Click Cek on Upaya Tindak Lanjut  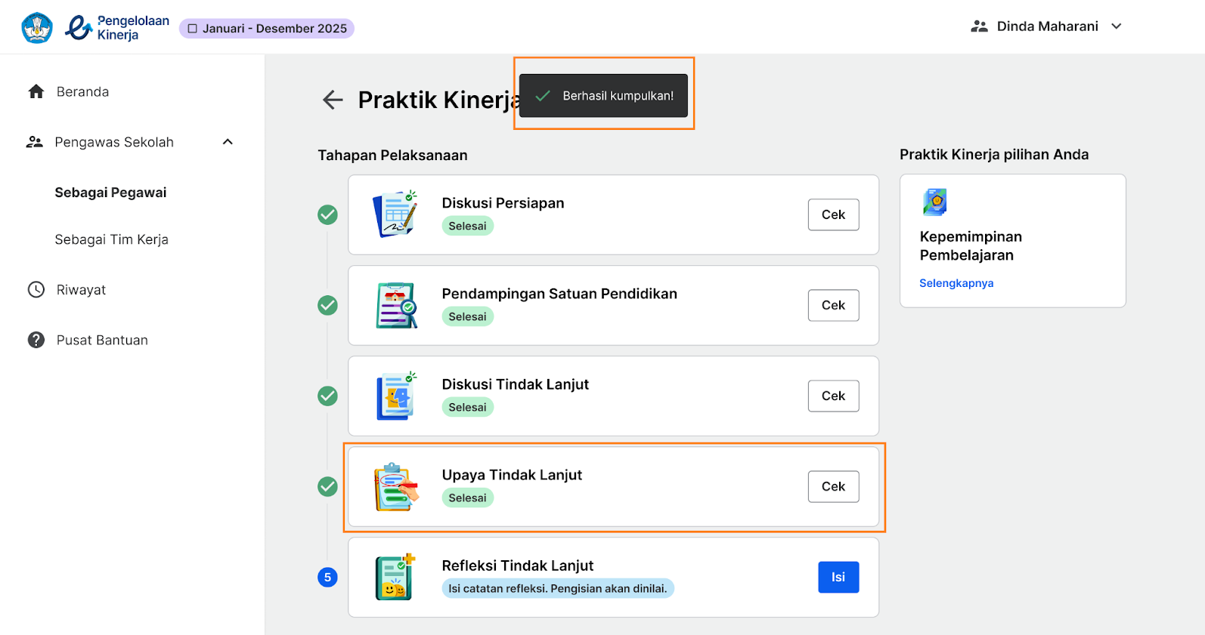tap(833, 486)
